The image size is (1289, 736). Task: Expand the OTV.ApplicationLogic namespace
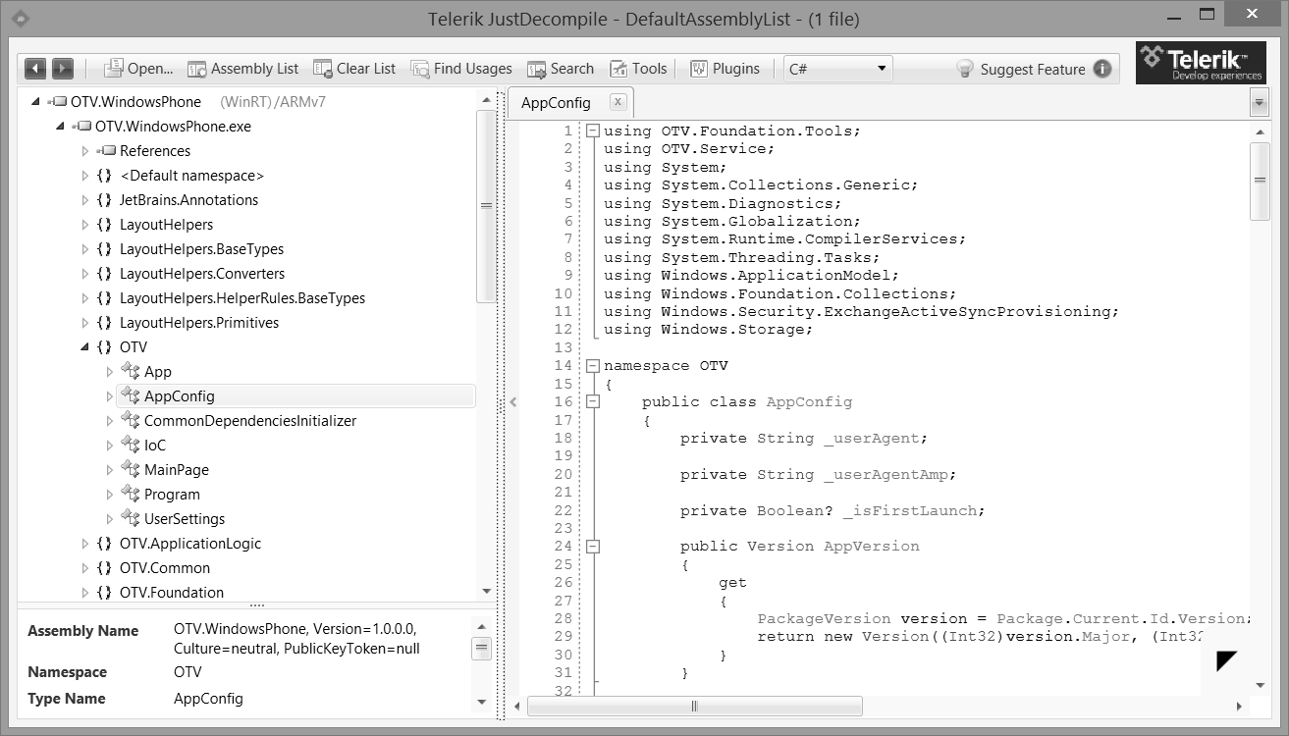click(x=85, y=543)
